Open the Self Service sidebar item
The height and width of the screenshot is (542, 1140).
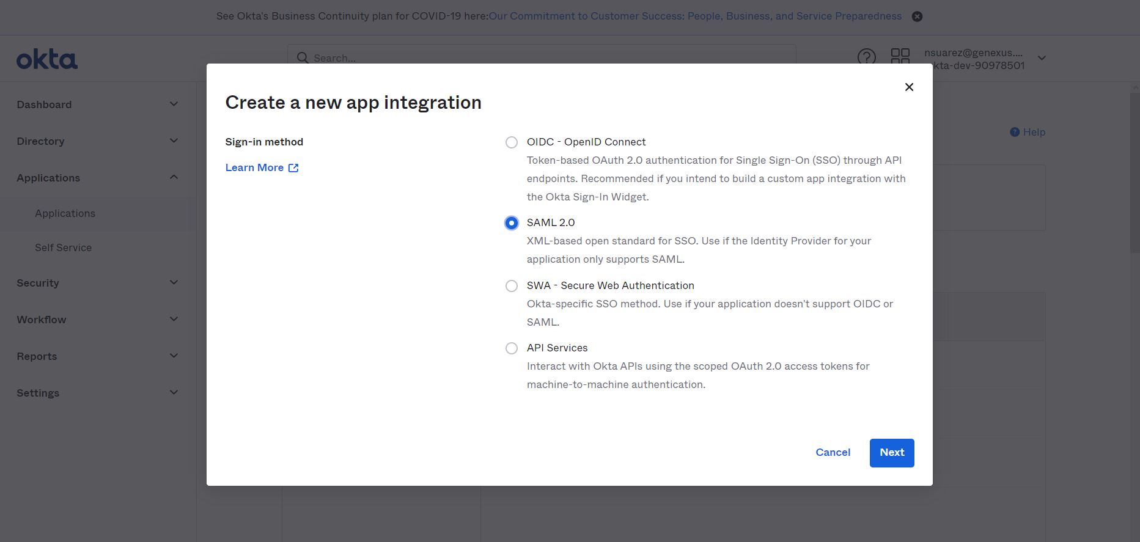63,247
